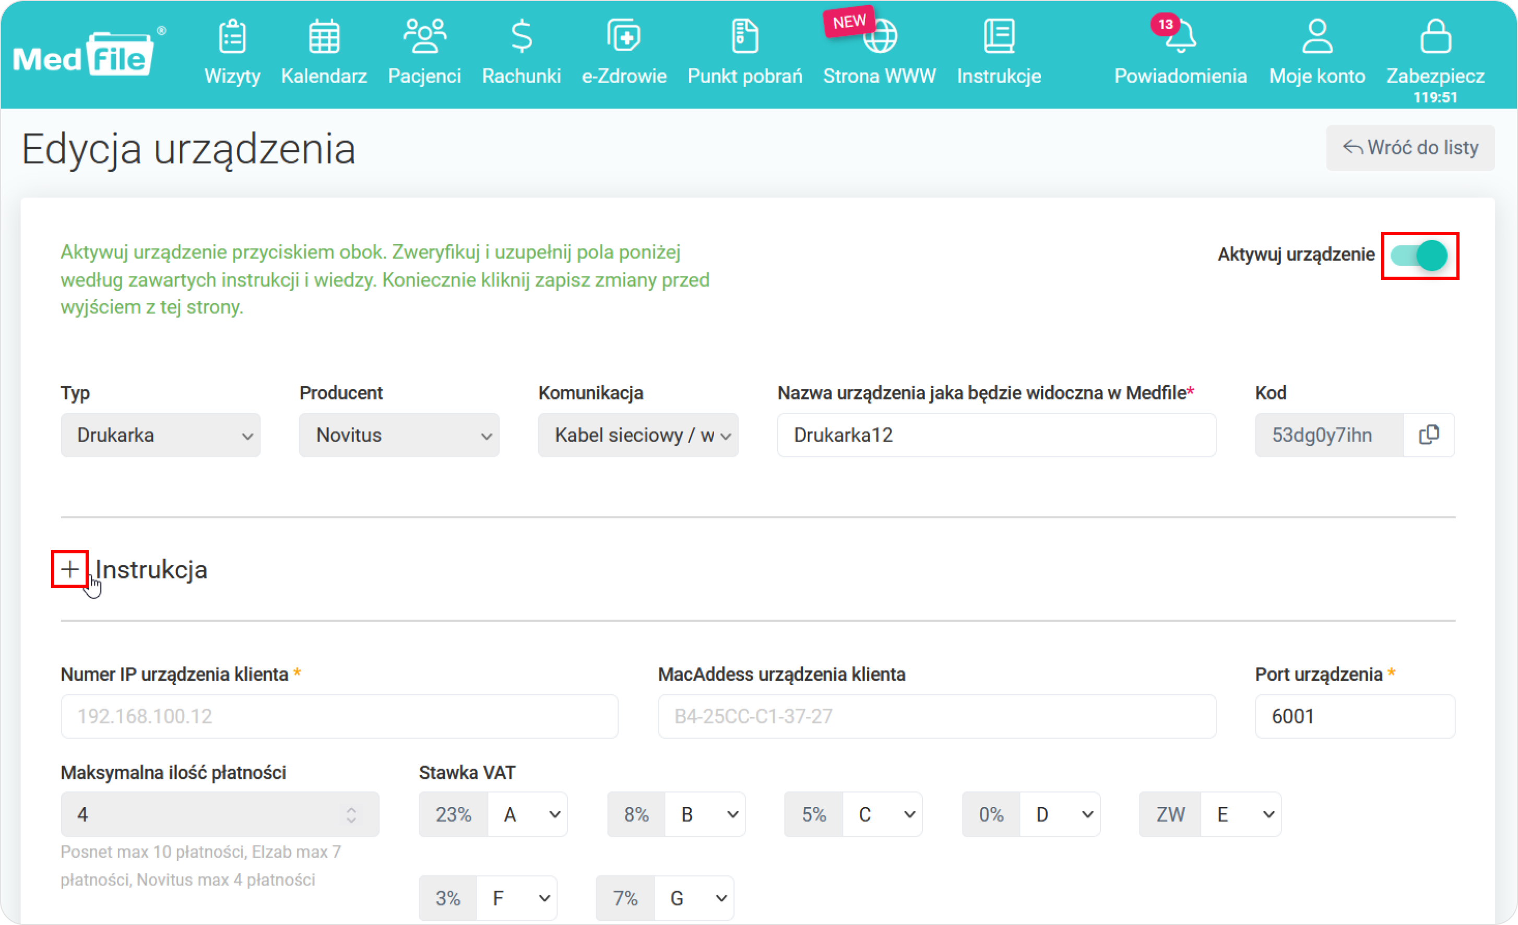Open Punkt pobrań document icon
Image resolution: width=1518 pixels, height=925 pixels.
pos(745,35)
